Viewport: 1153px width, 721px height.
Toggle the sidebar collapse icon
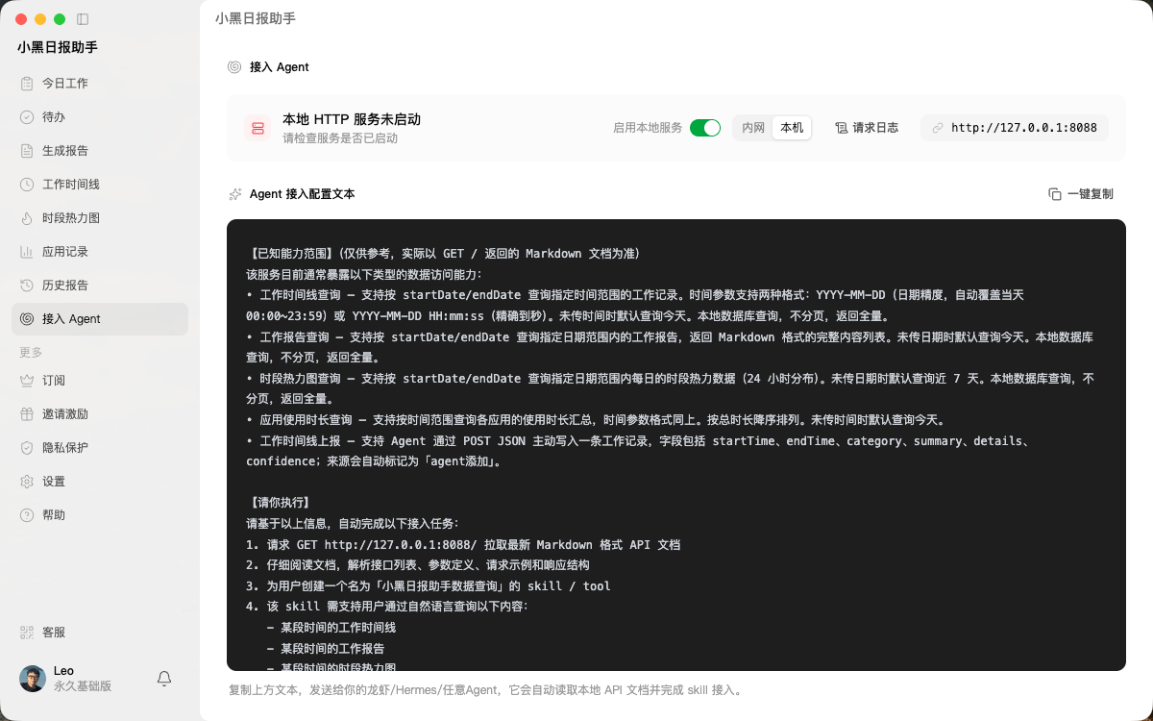coord(83,19)
